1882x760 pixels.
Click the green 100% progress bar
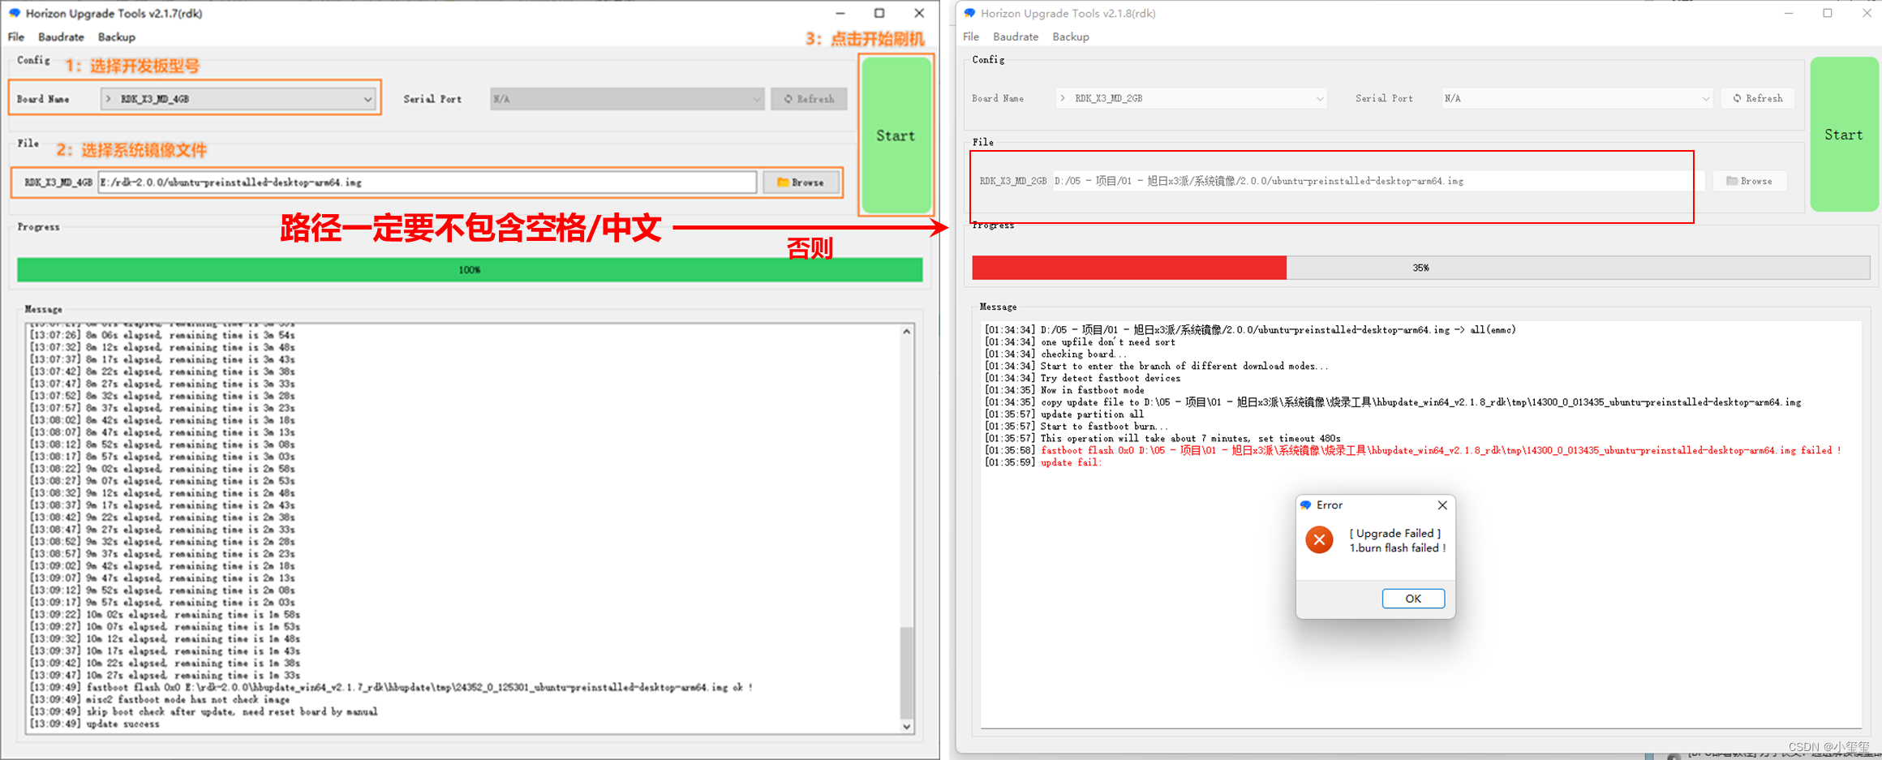click(470, 269)
